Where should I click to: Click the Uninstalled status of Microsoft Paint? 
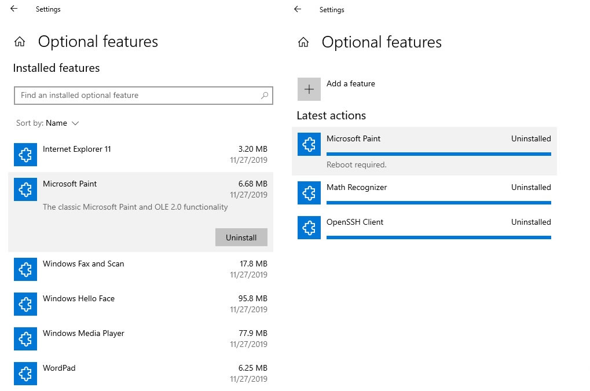point(531,138)
